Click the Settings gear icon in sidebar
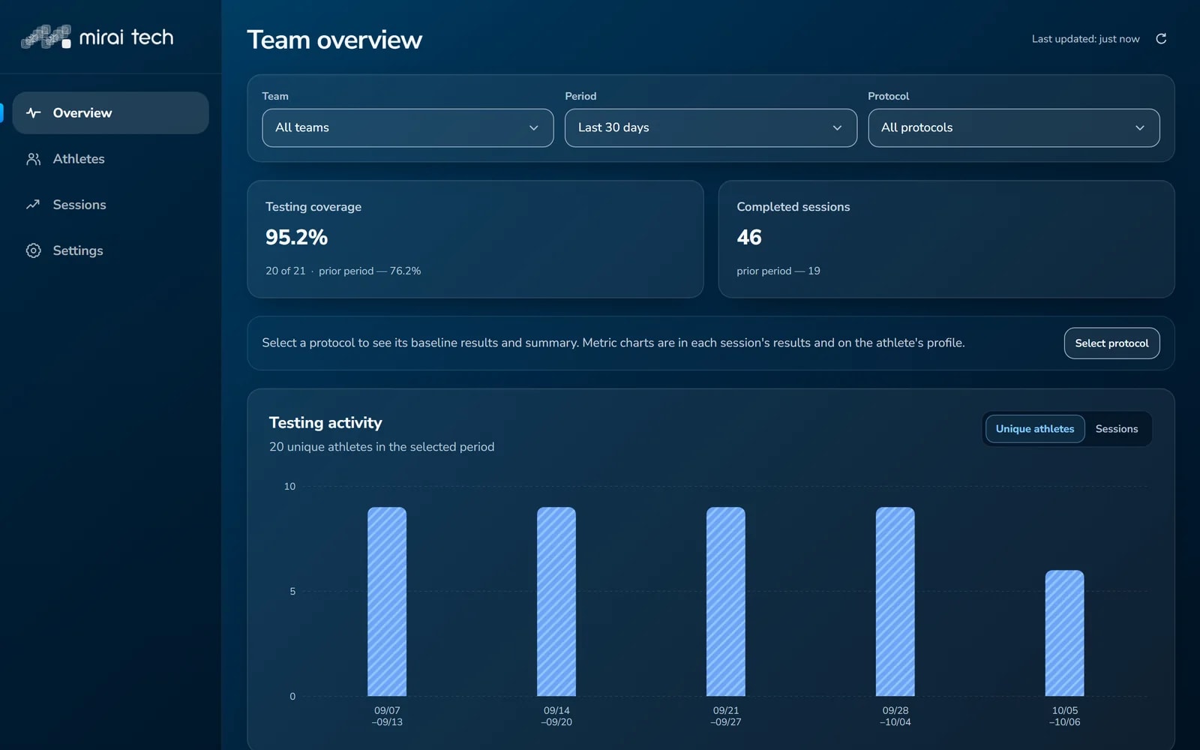This screenshot has height=750, width=1200. coord(33,250)
